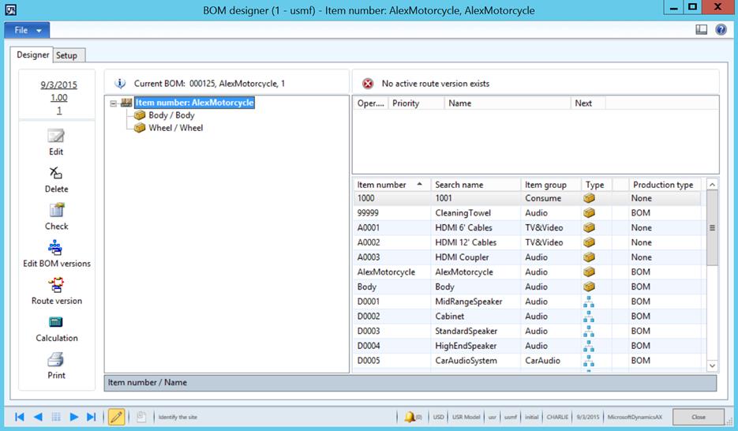Click the Priority column header
This screenshot has width=738, height=431.
click(416, 103)
